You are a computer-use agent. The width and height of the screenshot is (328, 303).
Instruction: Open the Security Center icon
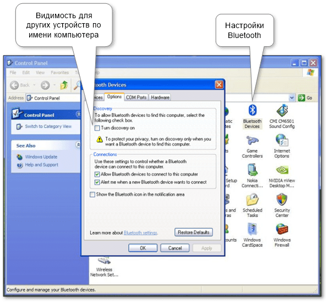pyautogui.click(x=282, y=199)
